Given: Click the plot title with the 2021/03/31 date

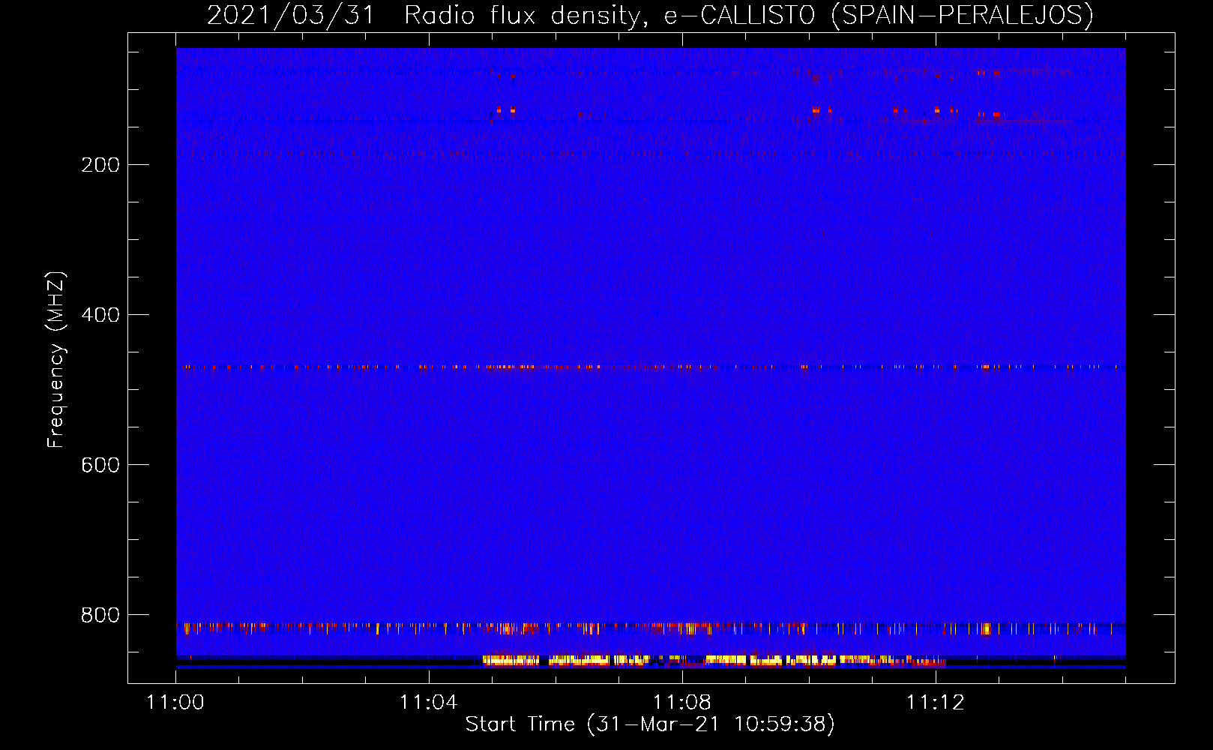Looking at the screenshot, I should tap(650, 15).
